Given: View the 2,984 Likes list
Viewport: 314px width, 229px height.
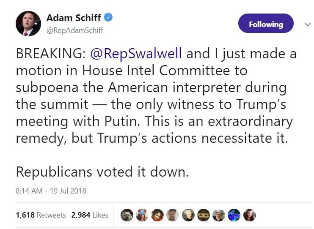Looking at the screenshot, I should 90,215.
